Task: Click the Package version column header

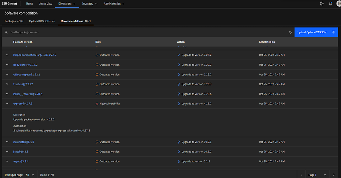Action: (23, 42)
